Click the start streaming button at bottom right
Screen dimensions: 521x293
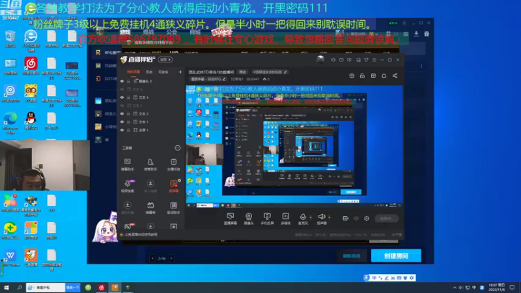pos(386,219)
